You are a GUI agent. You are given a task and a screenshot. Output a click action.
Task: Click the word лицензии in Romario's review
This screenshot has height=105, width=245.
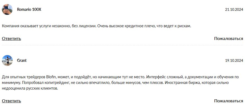click(86, 26)
